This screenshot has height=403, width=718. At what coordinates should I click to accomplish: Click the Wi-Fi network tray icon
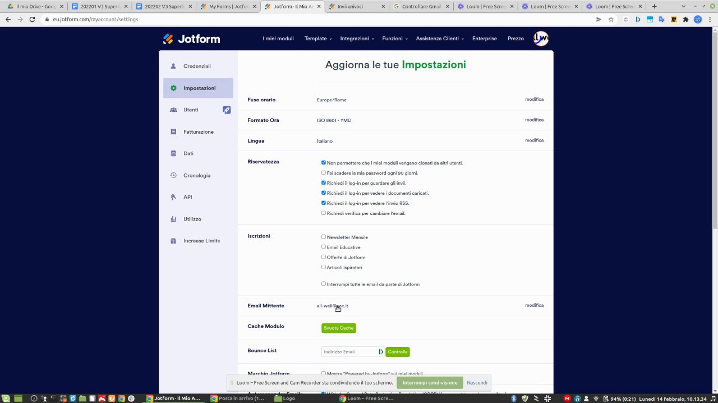click(596, 399)
